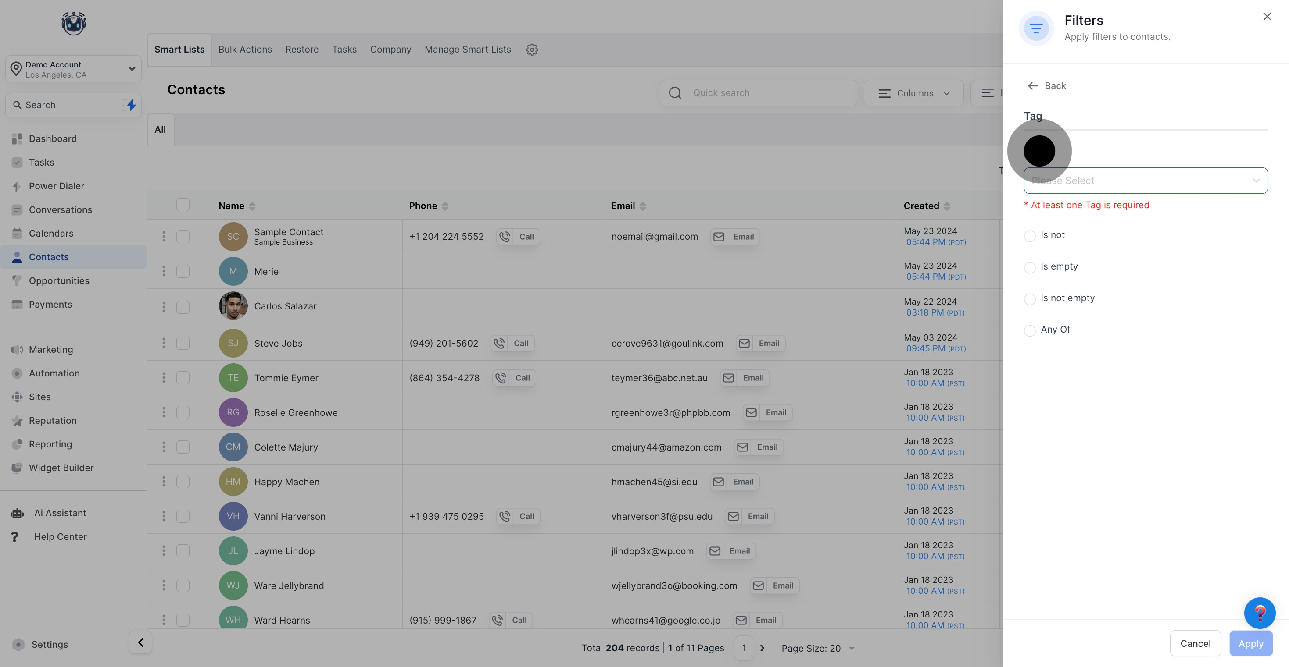Tick the checkbox for Carlos Salazar row
Image resolution: width=1289 pixels, height=667 pixels.
click(x=183, y=307)
